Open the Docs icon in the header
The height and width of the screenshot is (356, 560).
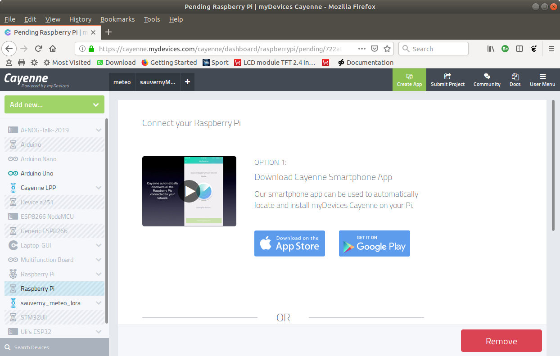515,80
